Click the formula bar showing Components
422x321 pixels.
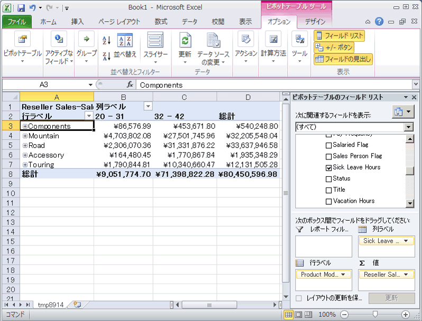[274, 85]
